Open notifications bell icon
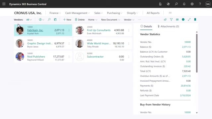This screenshot has width=212, height=119. (184, 4)
